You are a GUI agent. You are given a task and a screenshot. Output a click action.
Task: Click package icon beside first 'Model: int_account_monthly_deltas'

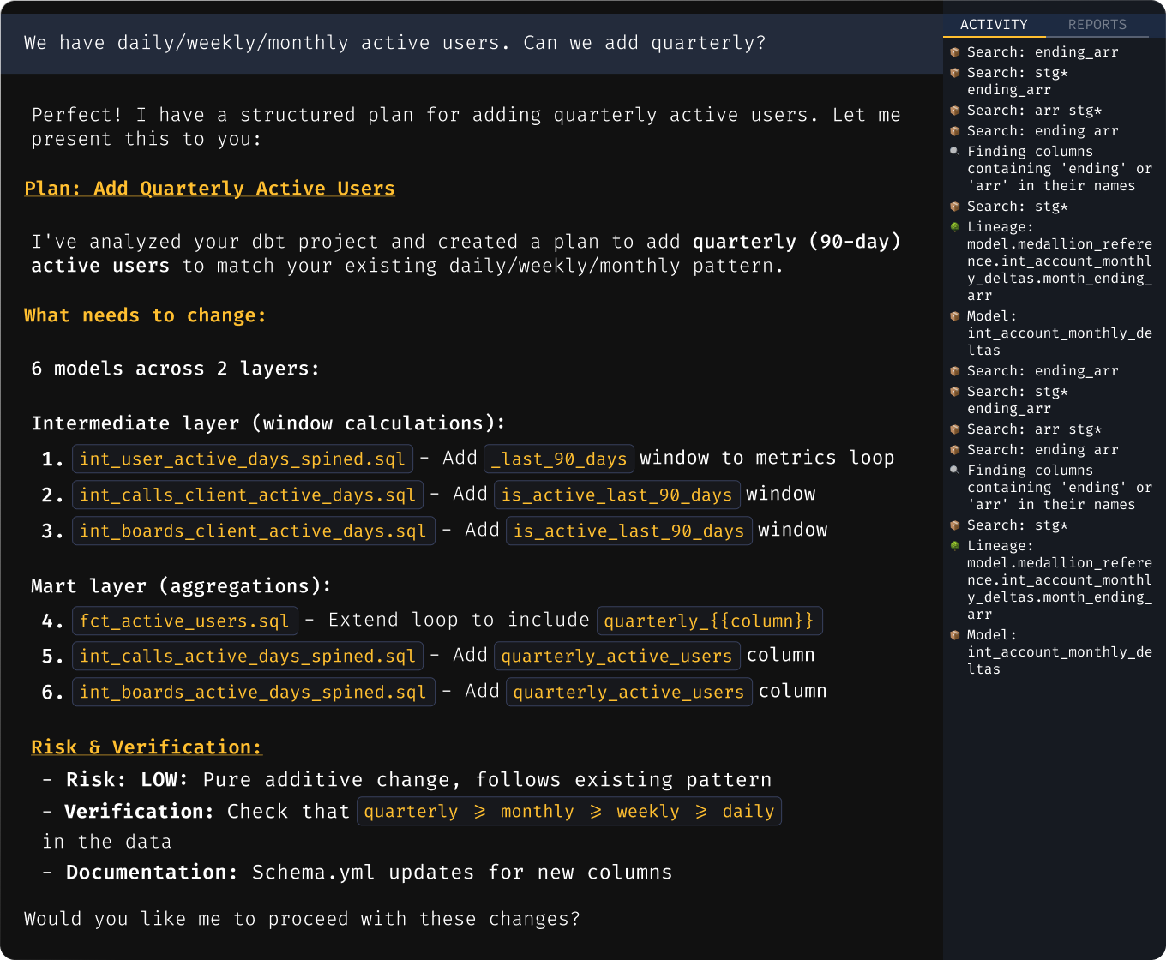pyautogui.click(x=955, y=316)
